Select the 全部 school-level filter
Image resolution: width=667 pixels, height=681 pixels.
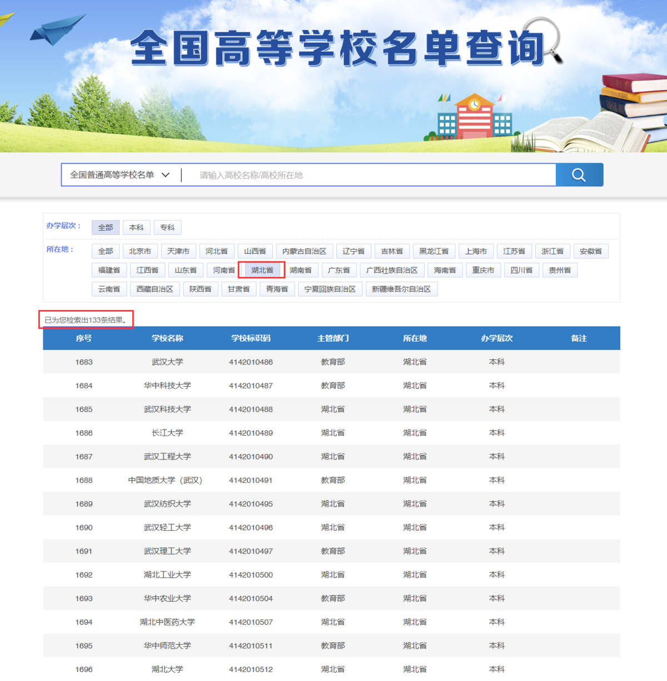point(106,228)
